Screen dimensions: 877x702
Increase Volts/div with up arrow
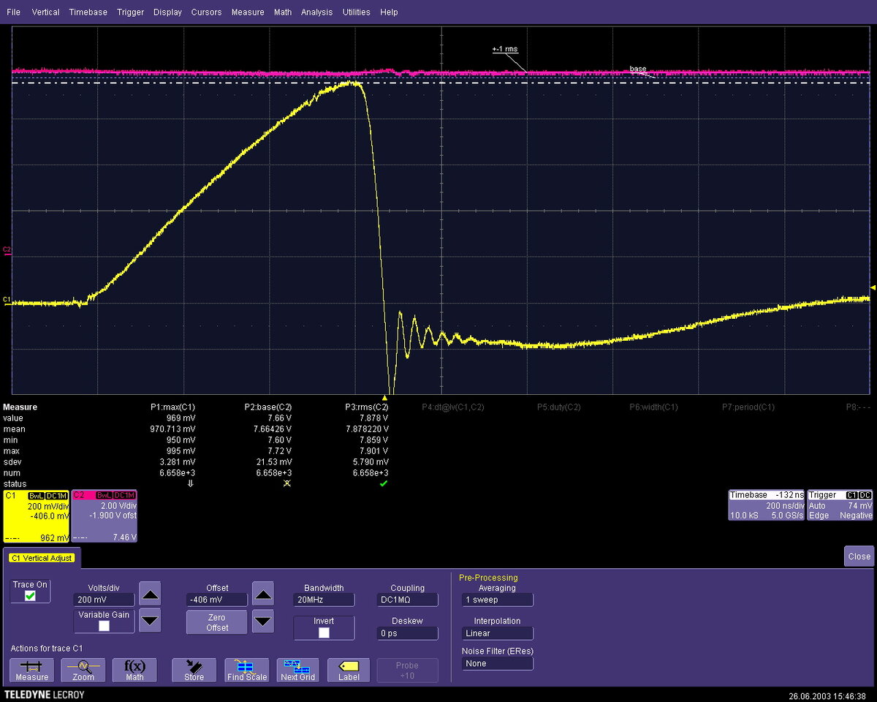tap(150, 593)
